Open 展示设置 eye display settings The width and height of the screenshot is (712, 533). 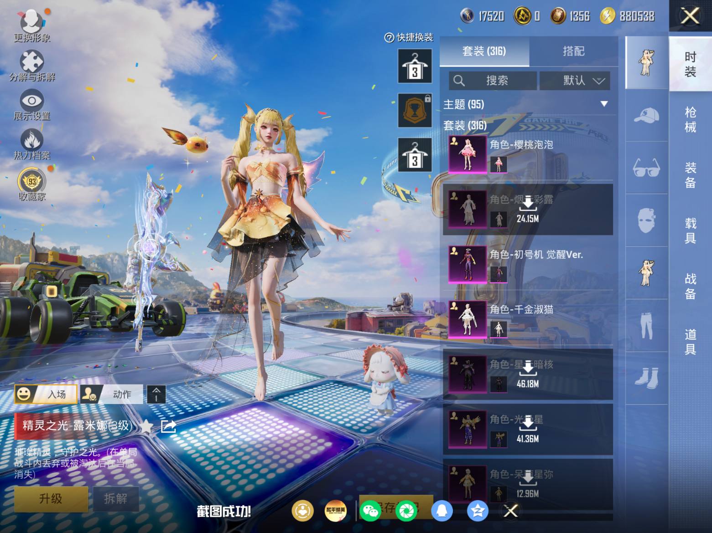click(x=32, y=105)
